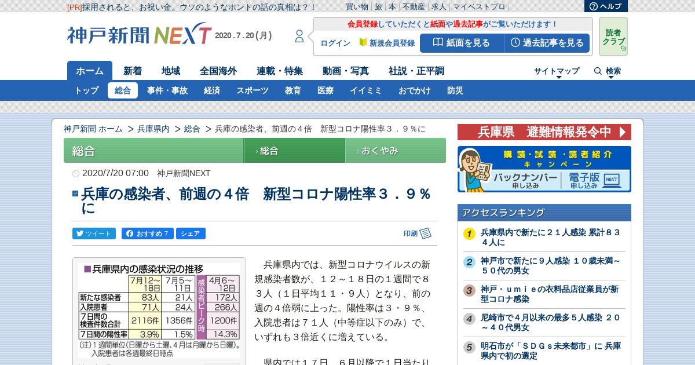Open ranking article 神戸・umieの衣料品店従業員

click(x=550, y=294)
